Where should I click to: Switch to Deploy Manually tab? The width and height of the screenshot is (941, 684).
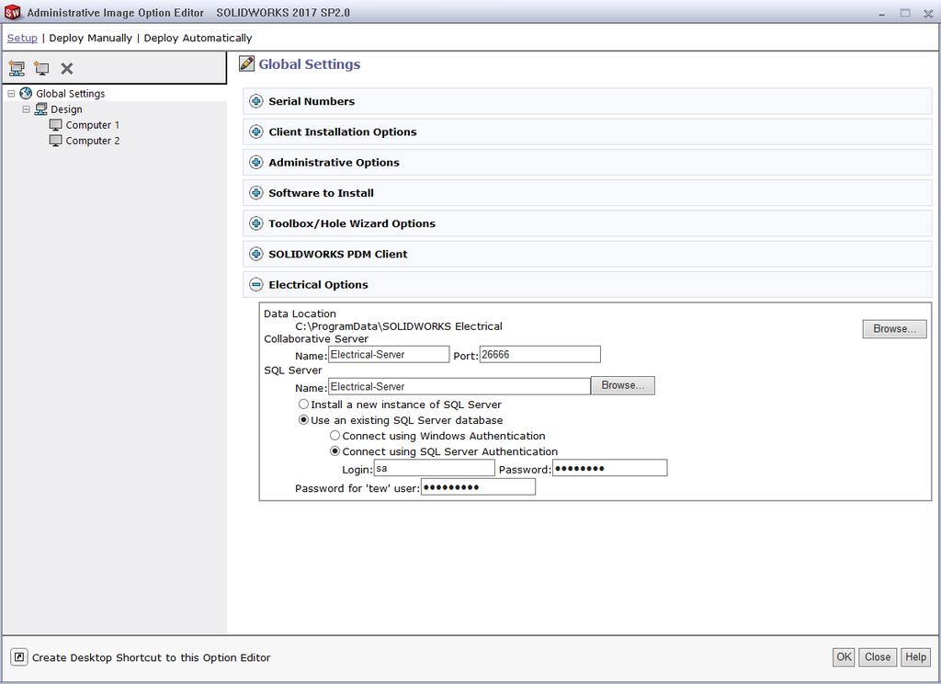pyautogui.click(x=91, y=38)
